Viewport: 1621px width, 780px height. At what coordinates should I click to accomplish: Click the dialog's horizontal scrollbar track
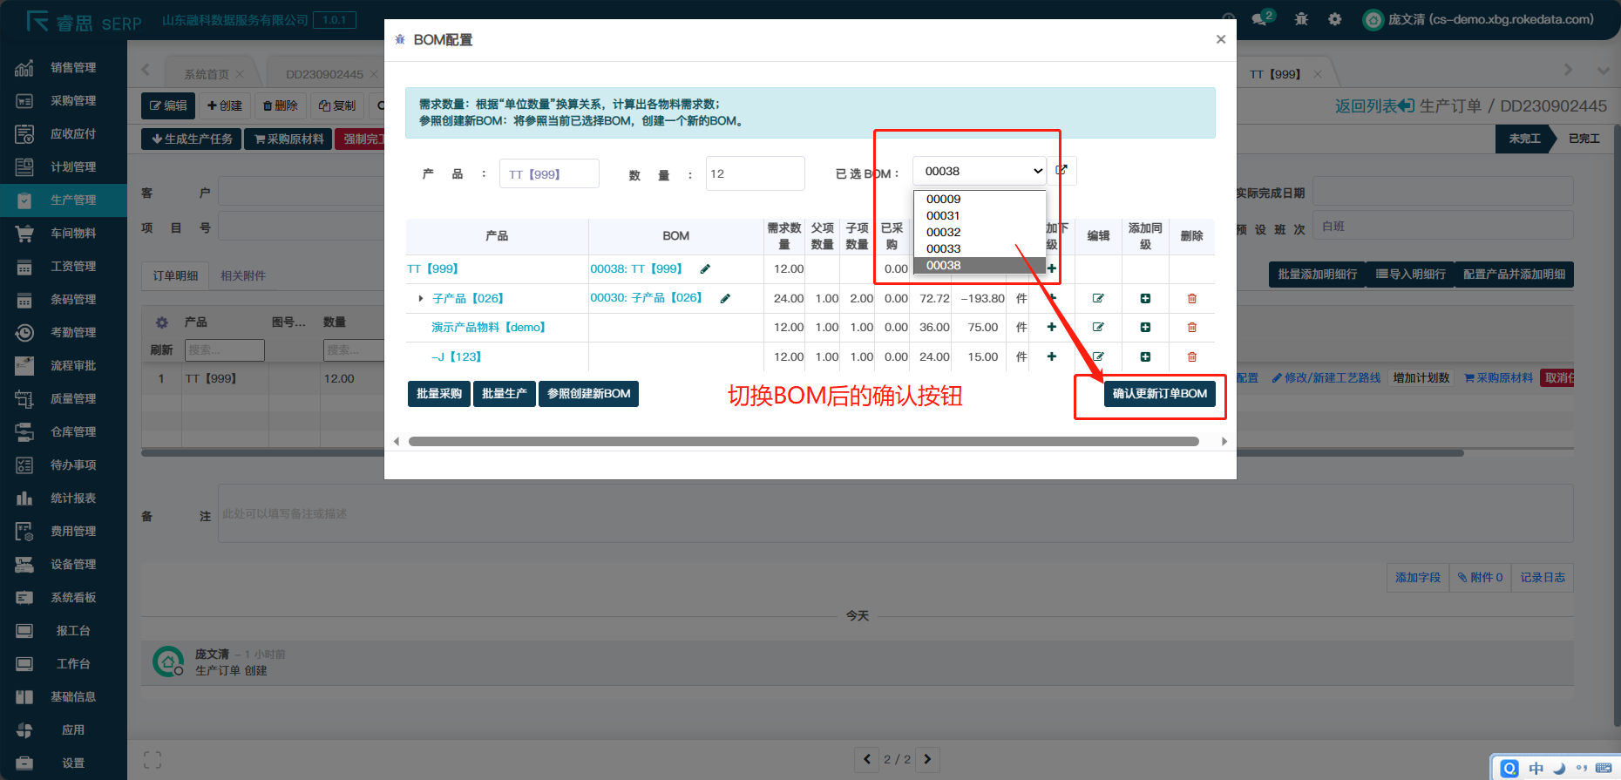point(804,442)
